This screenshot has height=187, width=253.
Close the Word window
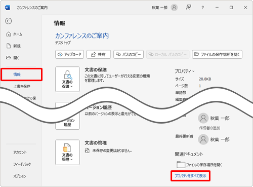[245, 8]
